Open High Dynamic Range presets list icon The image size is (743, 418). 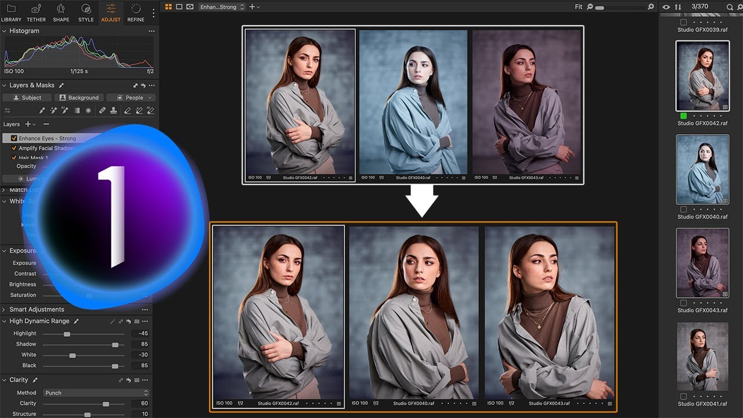[x=137, y=321]
